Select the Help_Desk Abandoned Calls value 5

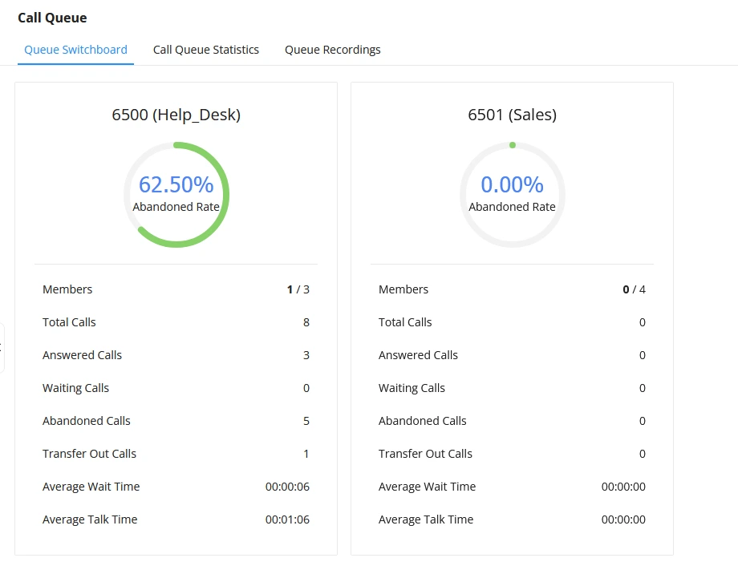click(306, 421)
